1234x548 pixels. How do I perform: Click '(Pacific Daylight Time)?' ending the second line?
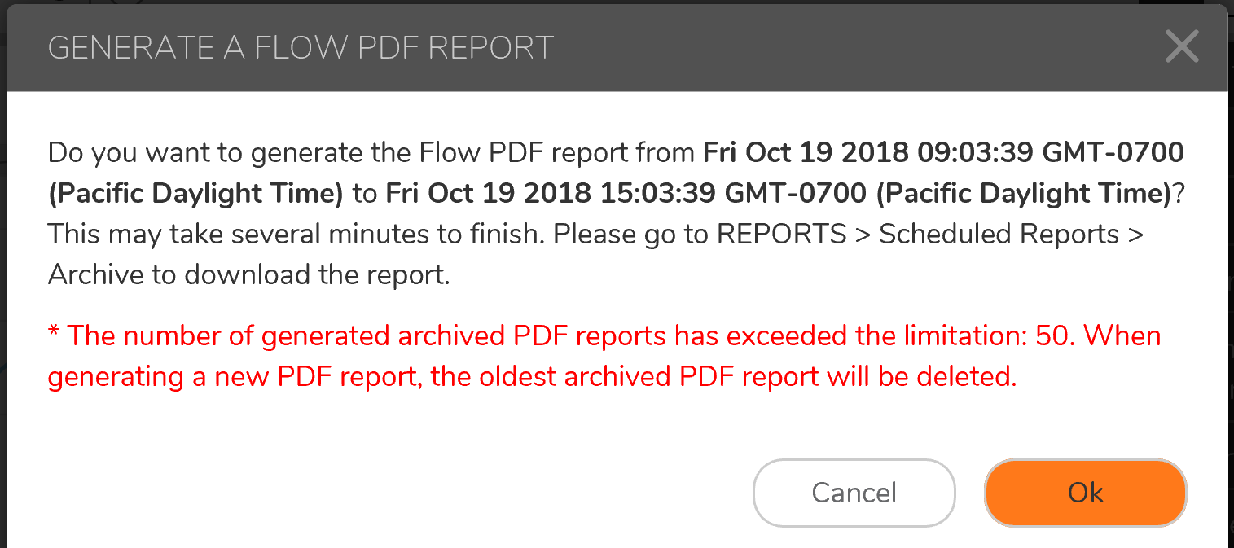(1030, 193)
